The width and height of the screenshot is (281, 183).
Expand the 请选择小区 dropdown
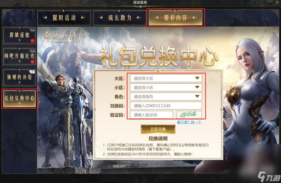[166, 87]
